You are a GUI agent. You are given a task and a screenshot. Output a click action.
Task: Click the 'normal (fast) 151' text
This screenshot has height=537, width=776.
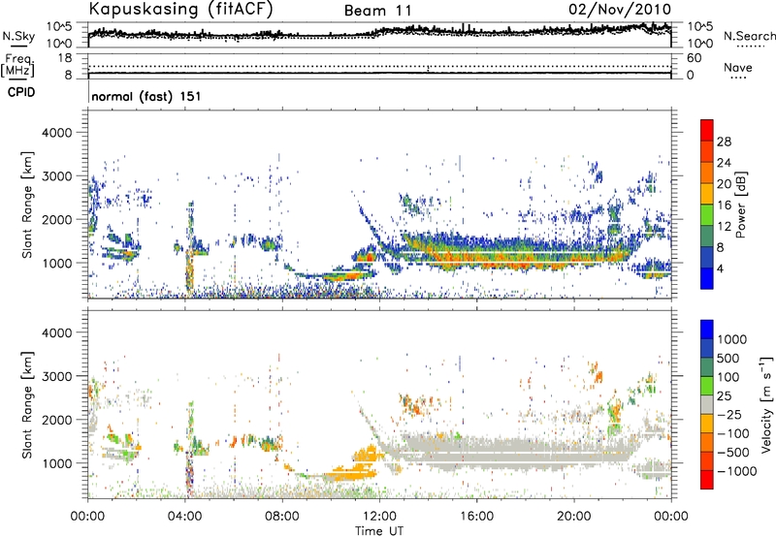click(146, 96)
